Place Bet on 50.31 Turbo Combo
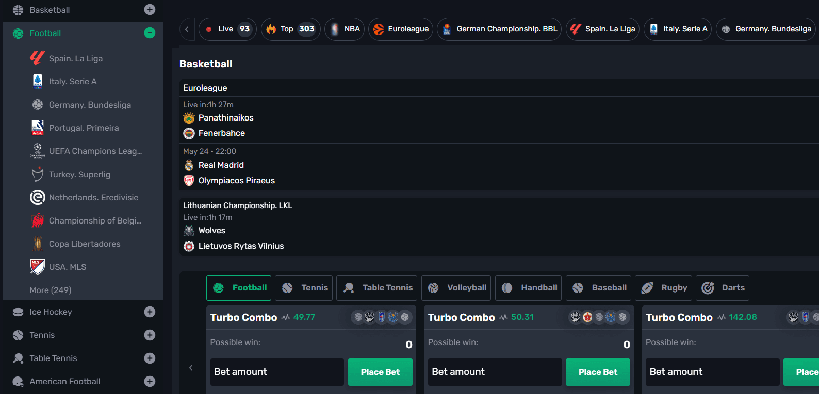This screenshot has height=394, width=819. 598,372
